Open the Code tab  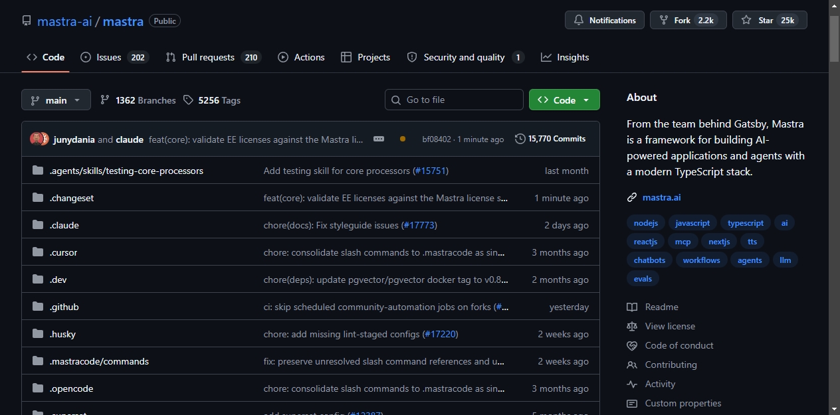[45, 57]
